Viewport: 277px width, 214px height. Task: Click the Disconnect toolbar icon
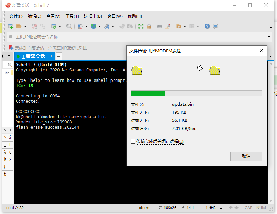coord(34,26)
